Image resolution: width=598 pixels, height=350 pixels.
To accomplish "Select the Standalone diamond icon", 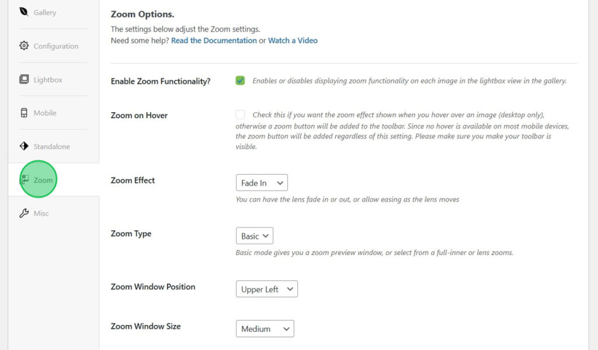I will (x=25, y=146).
